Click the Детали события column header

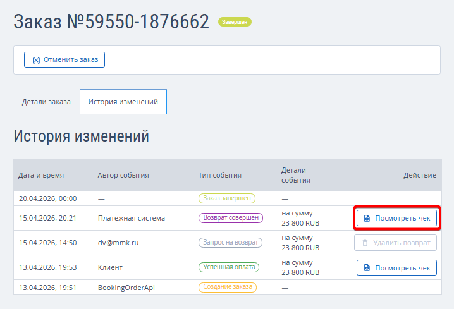[x=296, y=175]
